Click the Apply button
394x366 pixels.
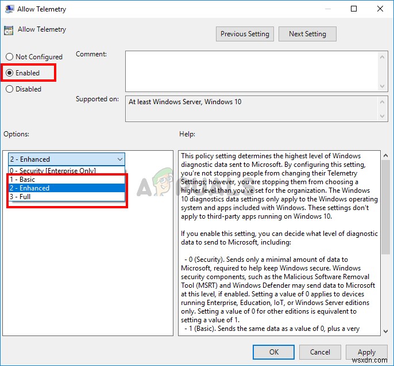[x=366, y=352]
